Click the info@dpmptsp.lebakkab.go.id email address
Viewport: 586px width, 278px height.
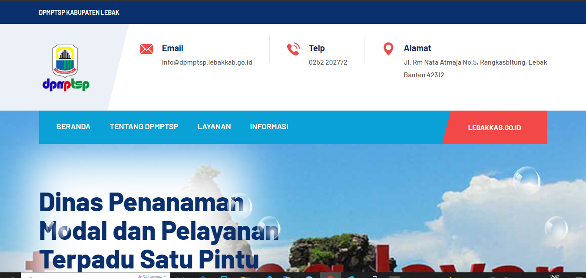[x=207, y=62]
